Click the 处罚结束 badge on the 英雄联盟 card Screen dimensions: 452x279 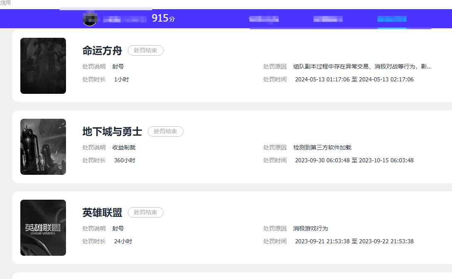point(145,212)
